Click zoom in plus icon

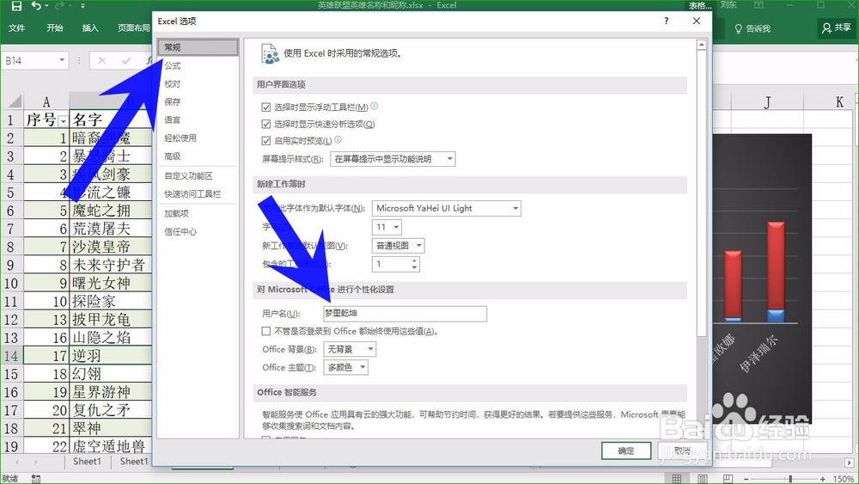click(x=822, y=479)
